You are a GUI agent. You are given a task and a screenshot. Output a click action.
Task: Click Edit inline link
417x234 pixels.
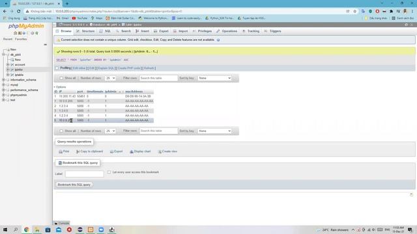(79, 68)
